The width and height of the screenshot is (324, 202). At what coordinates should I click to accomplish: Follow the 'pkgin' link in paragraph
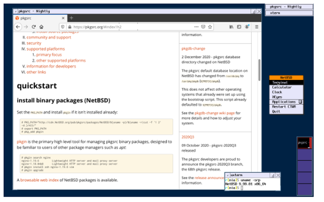(22, 142)
